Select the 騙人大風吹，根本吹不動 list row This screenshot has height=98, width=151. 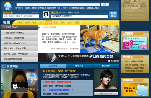(x=19, y=49)
